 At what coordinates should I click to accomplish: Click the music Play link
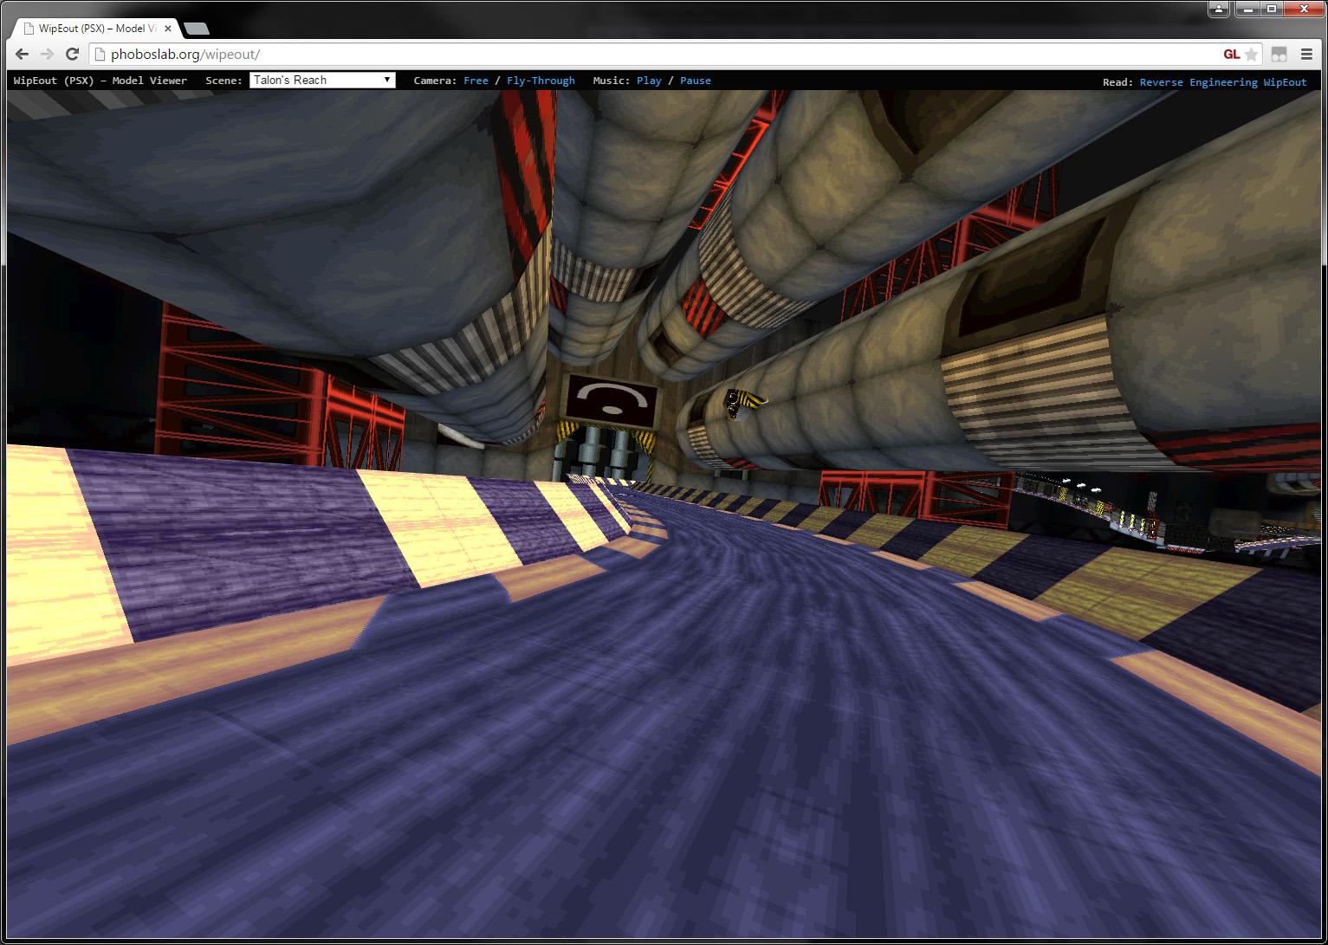pyautogui.click(x=649, y=81)
